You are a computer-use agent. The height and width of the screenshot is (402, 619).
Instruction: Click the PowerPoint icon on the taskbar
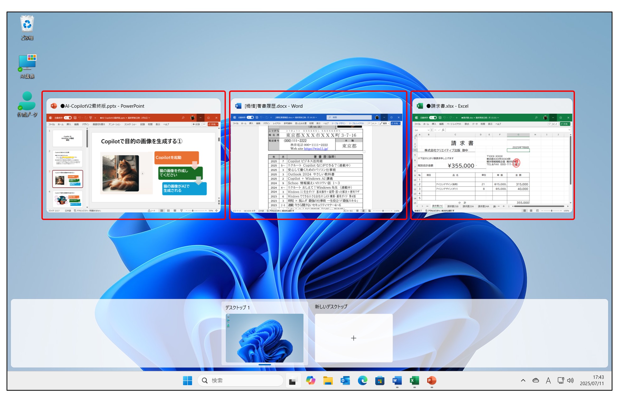coord(431,380)
